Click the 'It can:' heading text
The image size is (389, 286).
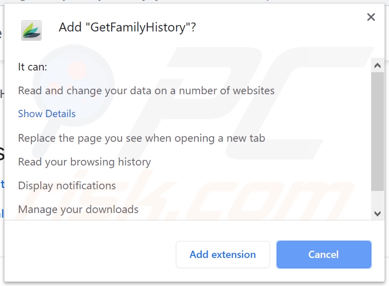coord(32,66)
